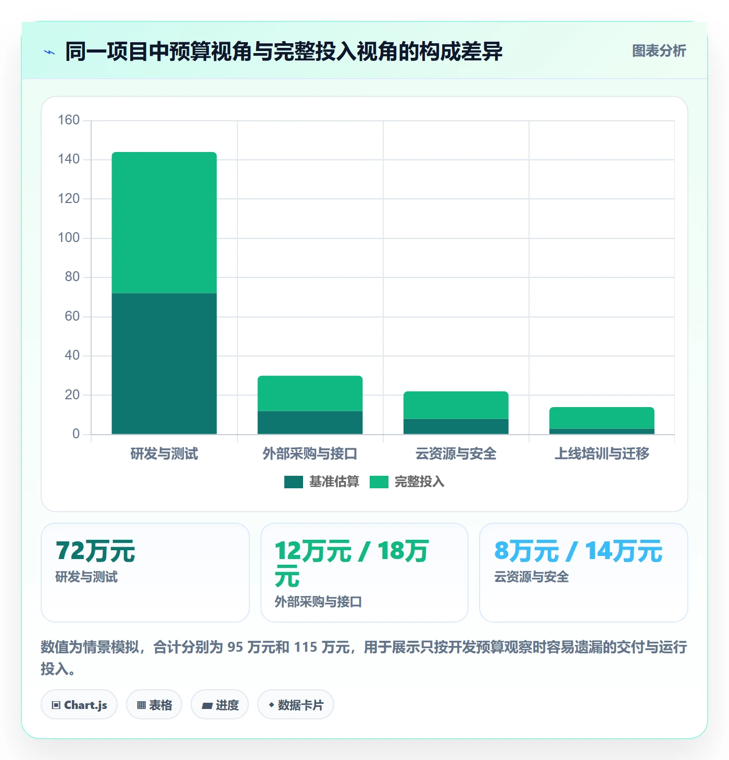729x760 pixels.
Task: Toggle 完整投入 legend color box
Action: coord(379,482)
